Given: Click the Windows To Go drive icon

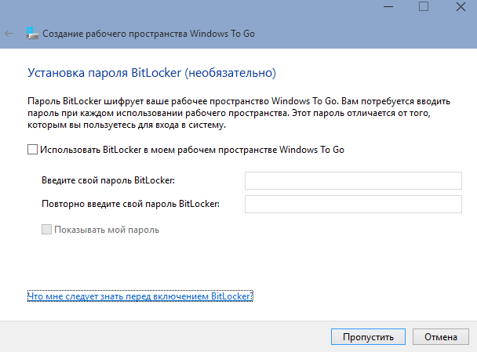Looking at the screenshot, I should [x=32, y=33].
